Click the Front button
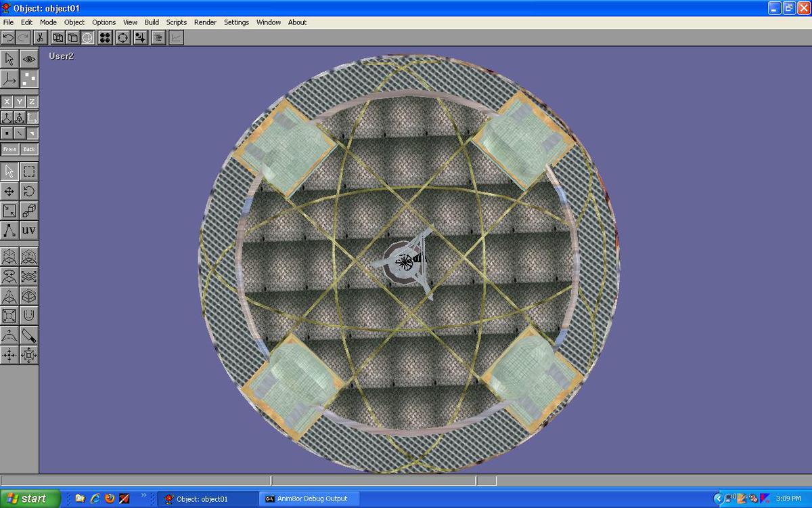Image resolution: width=812 pixels, height=508 pixels. [x=9, y=149]
